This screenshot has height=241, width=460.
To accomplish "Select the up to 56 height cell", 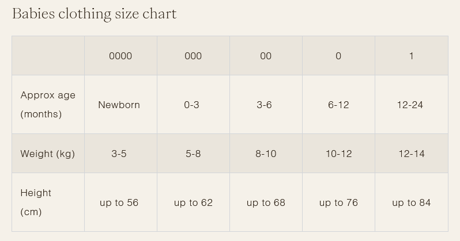I will (119, 202).
